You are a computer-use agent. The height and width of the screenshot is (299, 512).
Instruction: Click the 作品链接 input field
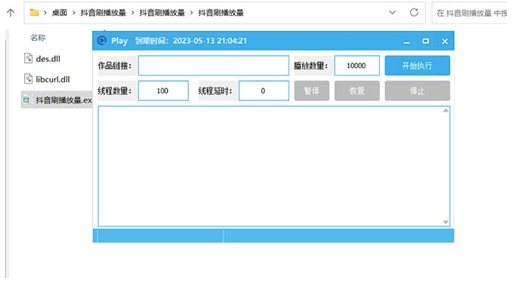[214, 65]
